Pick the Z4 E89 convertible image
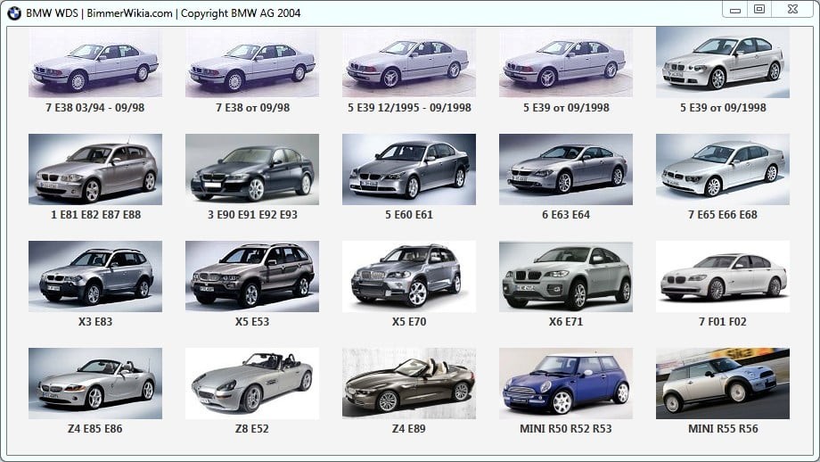The width and height of the screenshot is (820, 462). tap(409, 384)
